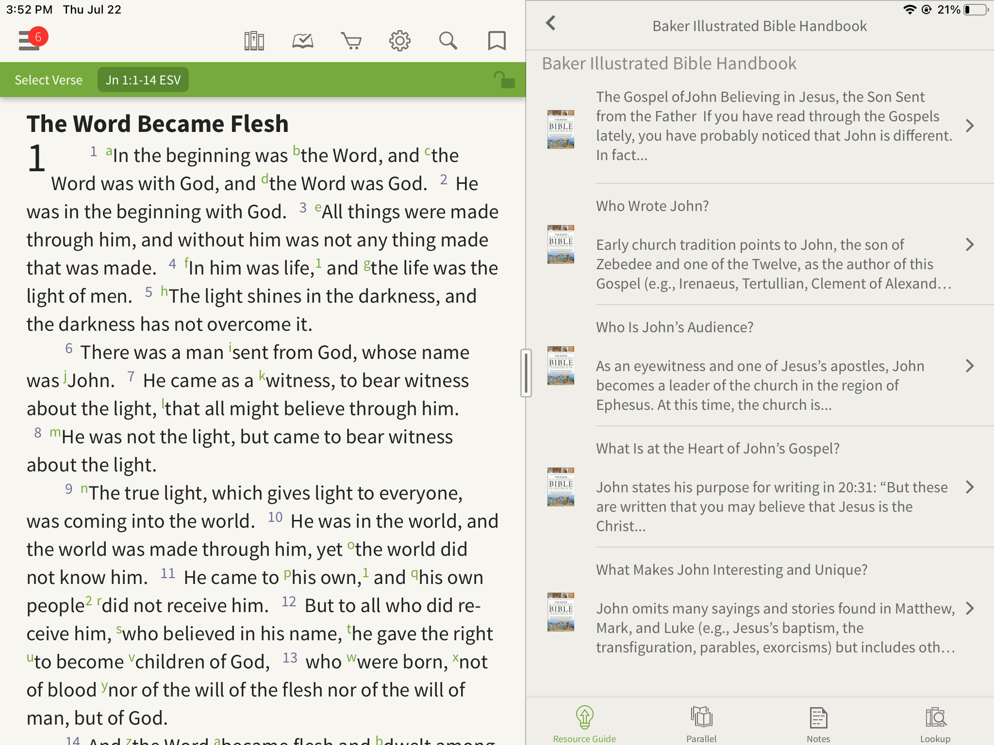
Task: Open the handbook thumbnail for John's Audience
Action: click(x=561, y=365)
